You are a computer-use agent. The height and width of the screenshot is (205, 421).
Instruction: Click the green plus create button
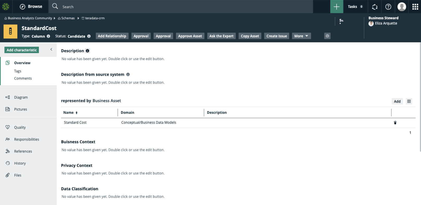[x=336, y=7]
